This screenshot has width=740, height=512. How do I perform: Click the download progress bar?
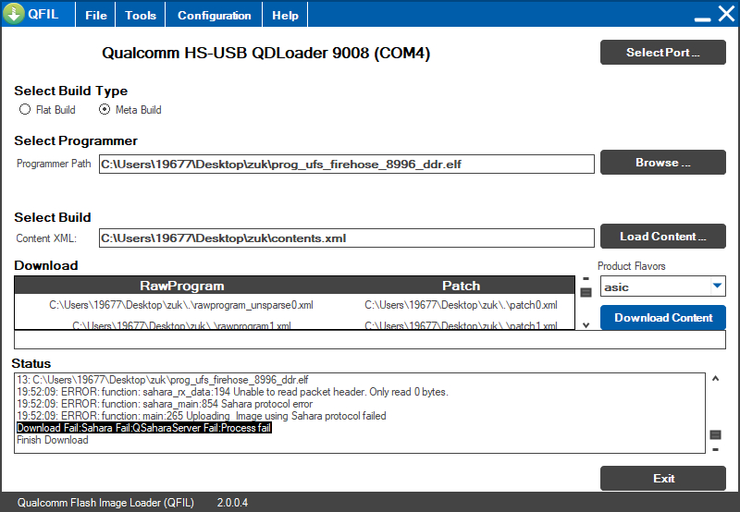(x=369, y=340)
